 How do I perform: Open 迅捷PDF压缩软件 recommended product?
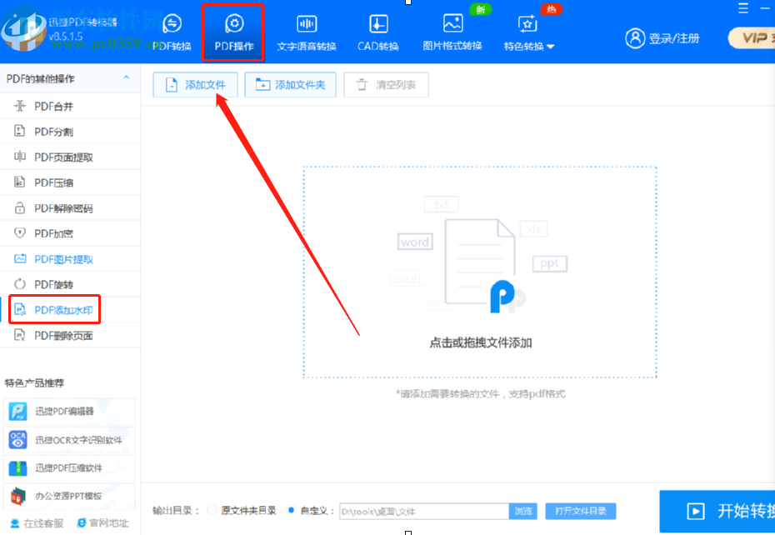69,467
